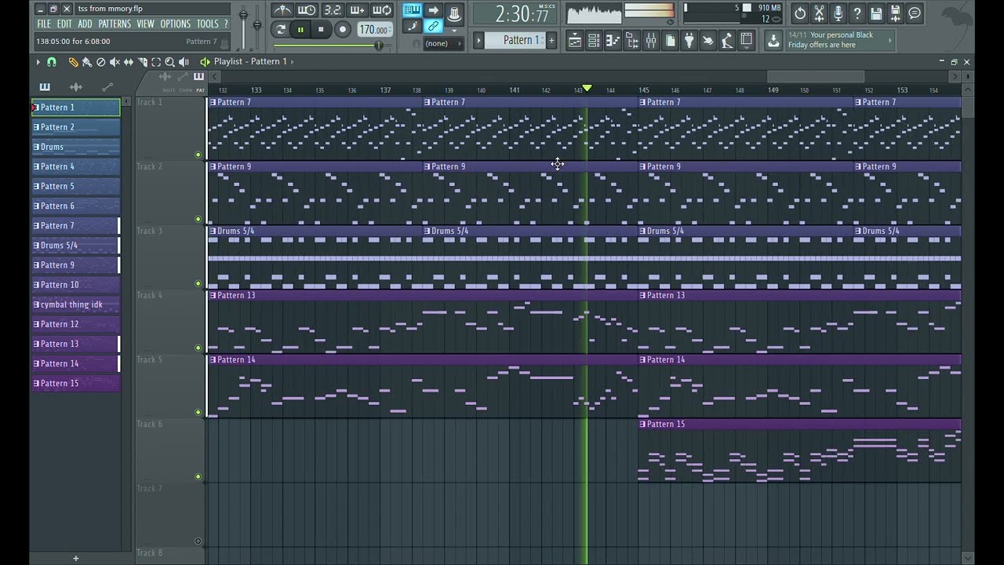Open the TOOLS menu
The height and width of the screenshot is (565, 1004).
[208, 24]
